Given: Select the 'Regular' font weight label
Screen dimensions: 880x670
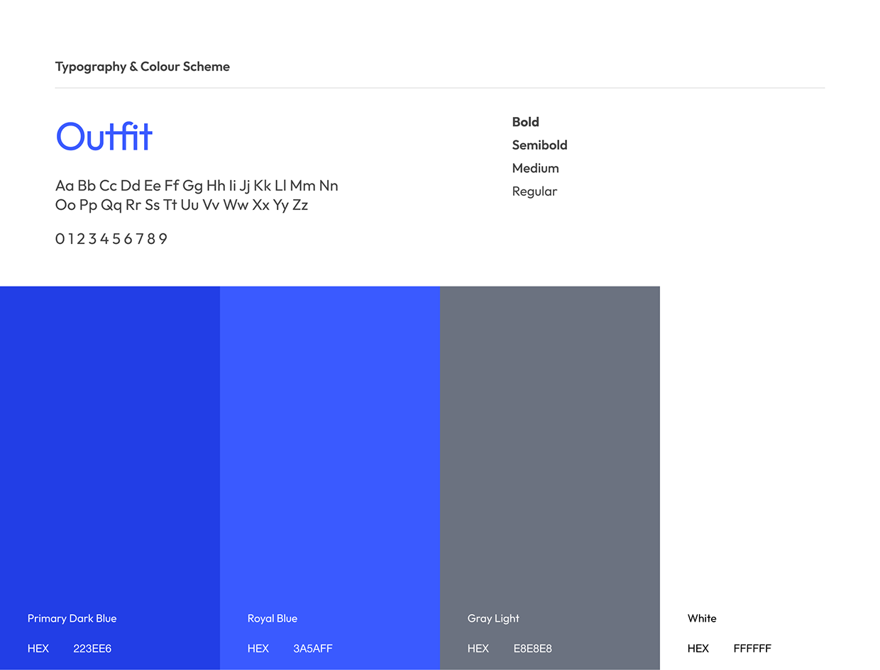Looking at the screenshot, I should pos(535,191).
